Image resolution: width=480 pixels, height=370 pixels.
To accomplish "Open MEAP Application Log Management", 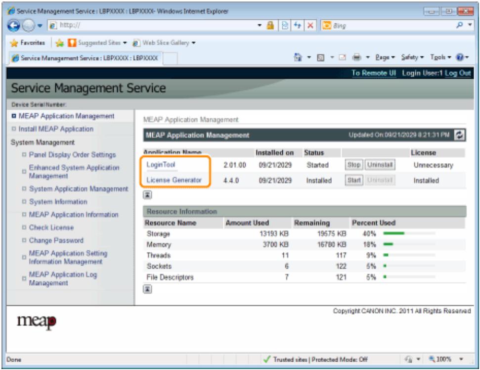I will coord(63,278).
